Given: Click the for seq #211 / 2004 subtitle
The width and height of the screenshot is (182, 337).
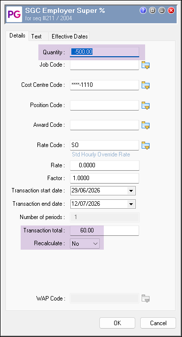Looking at the screenshot, I should click(48, 18).
